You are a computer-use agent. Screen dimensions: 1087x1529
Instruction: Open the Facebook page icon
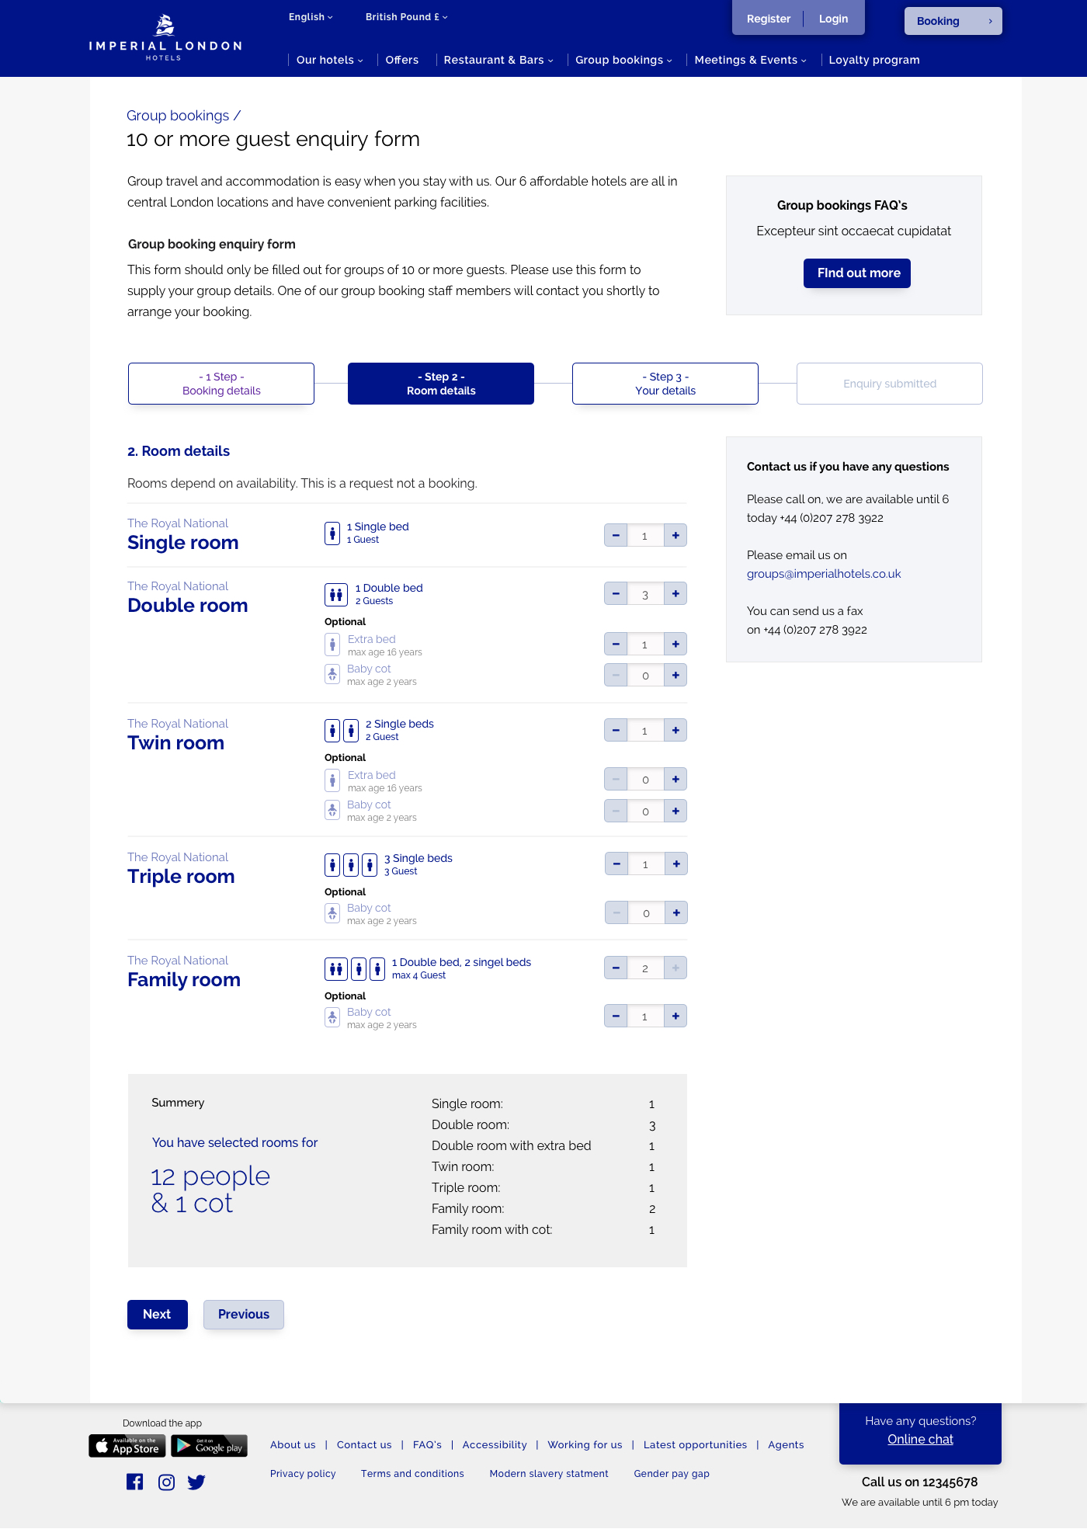pyautogui.click(x=135, y=1482)
